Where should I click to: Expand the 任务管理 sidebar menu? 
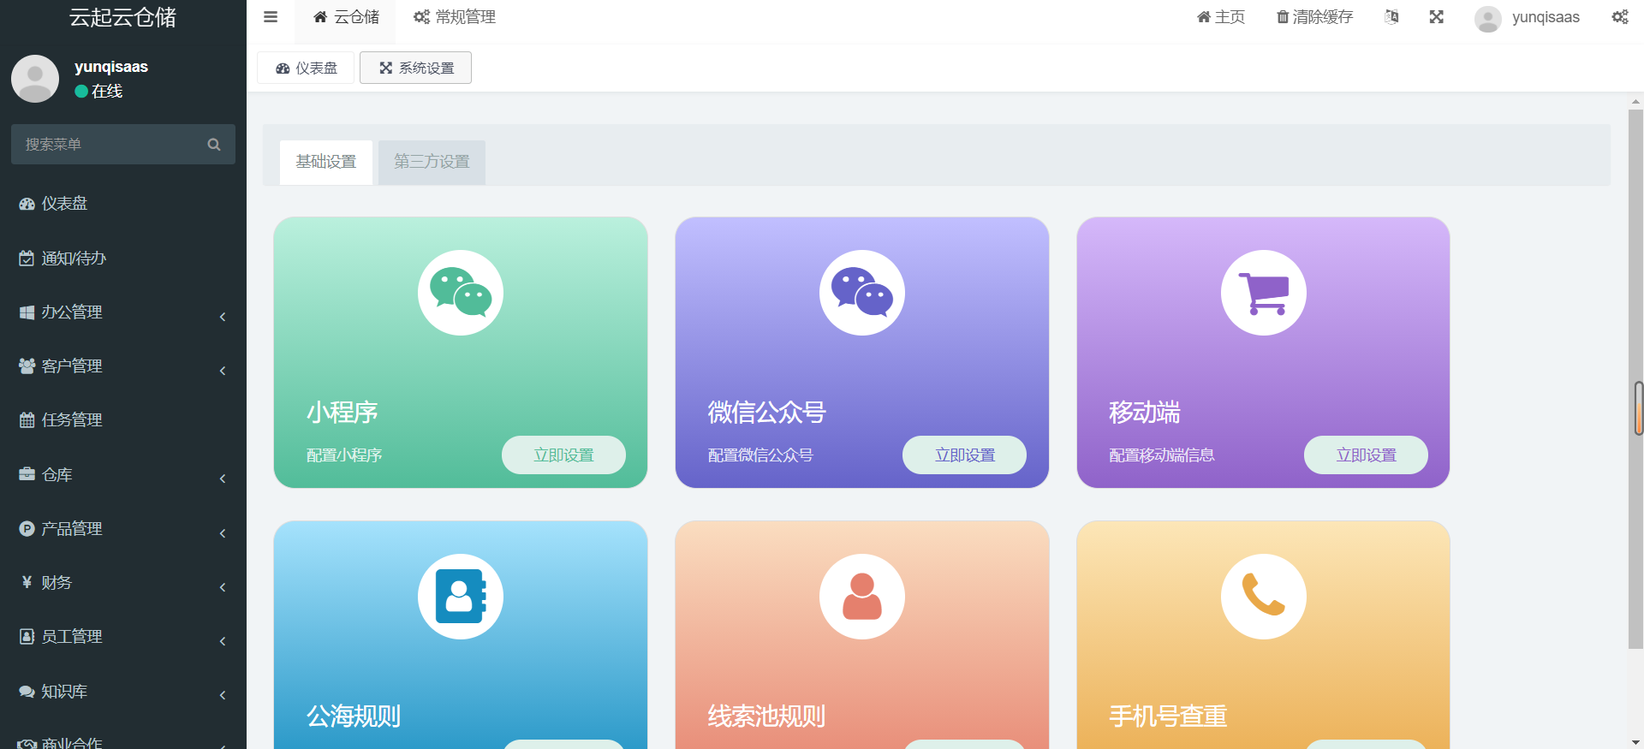tap(123, 420)
